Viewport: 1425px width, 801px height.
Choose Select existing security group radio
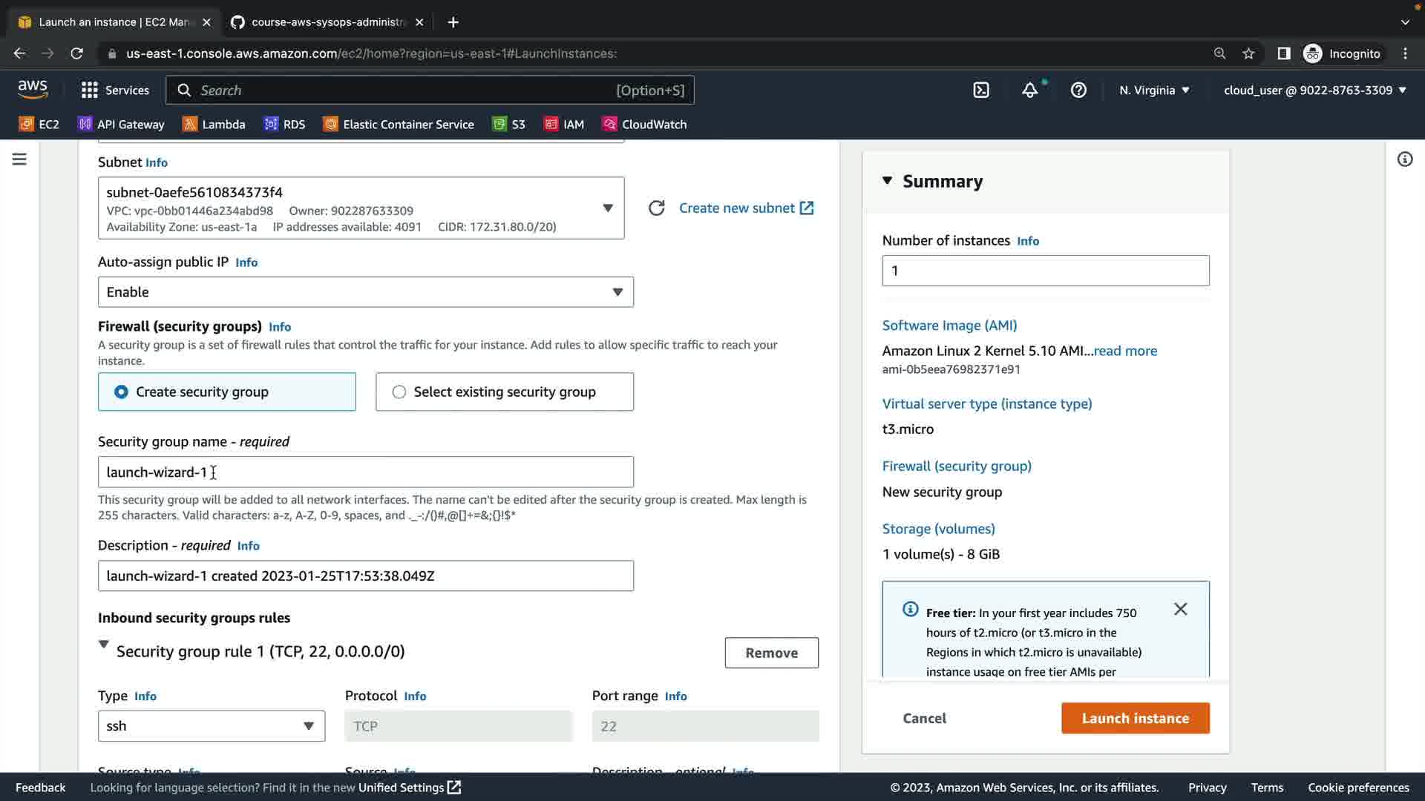click(x=399, y=392)
